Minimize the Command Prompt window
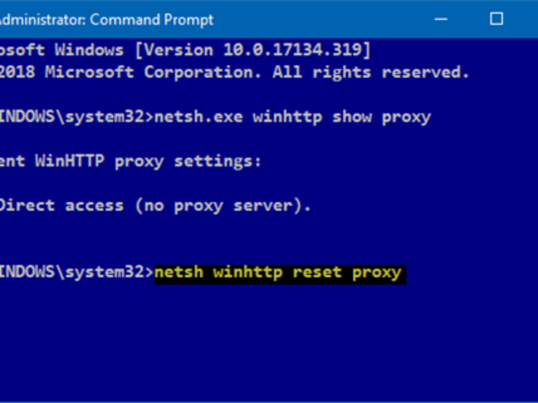The image size is (538, 403). click(441, 19)
